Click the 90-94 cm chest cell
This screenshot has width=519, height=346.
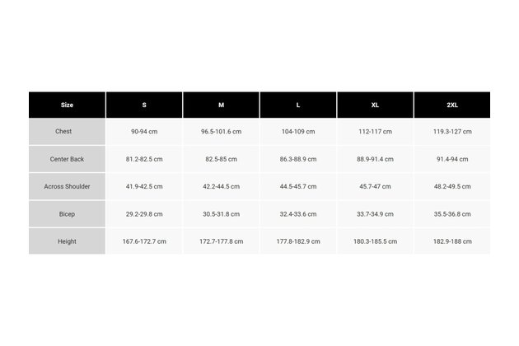(144, 132)
